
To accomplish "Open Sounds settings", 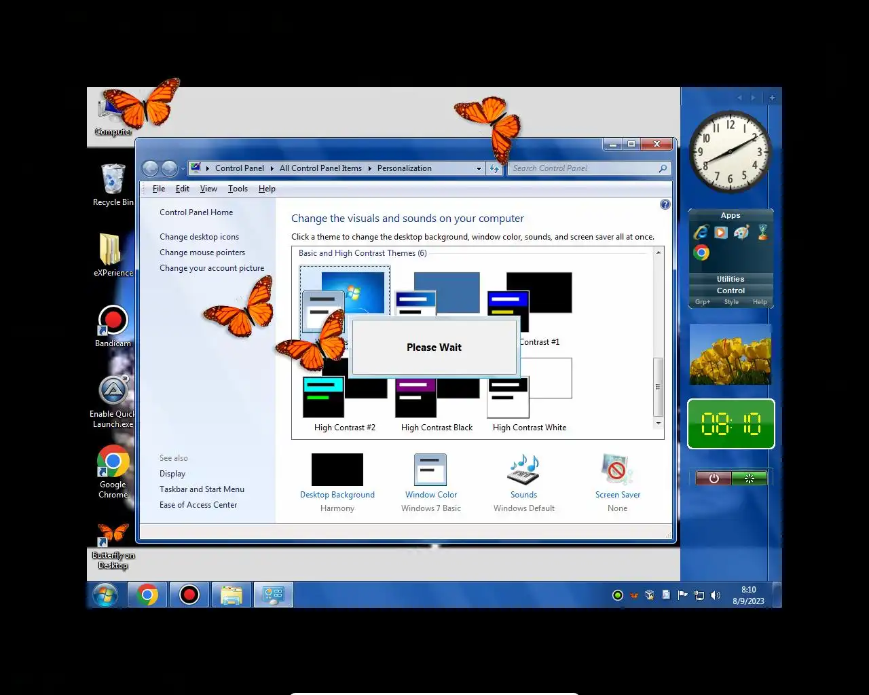I will pyautogui.click(x=524, y=483).
